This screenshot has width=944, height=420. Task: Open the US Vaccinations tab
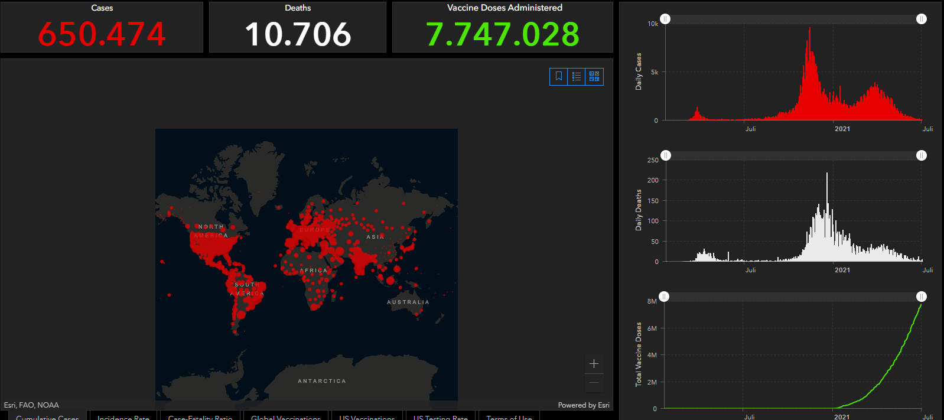click(367, 416)
